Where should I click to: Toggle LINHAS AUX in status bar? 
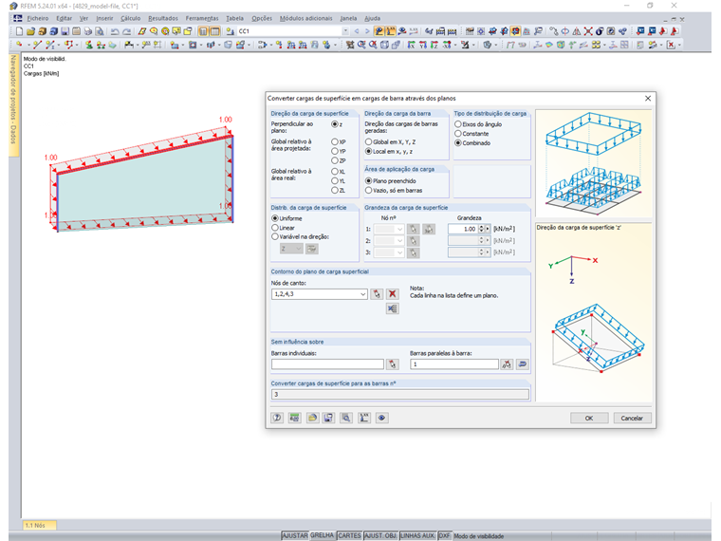[417, 536]
